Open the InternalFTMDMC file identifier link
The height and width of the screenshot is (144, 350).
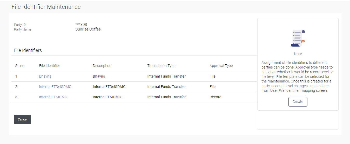click(53, 97)
